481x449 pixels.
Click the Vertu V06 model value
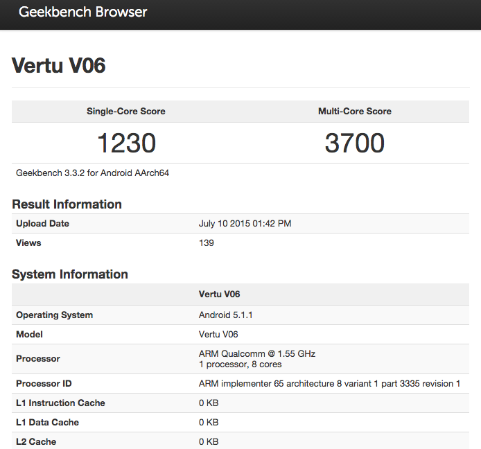(x=218, y=335)
